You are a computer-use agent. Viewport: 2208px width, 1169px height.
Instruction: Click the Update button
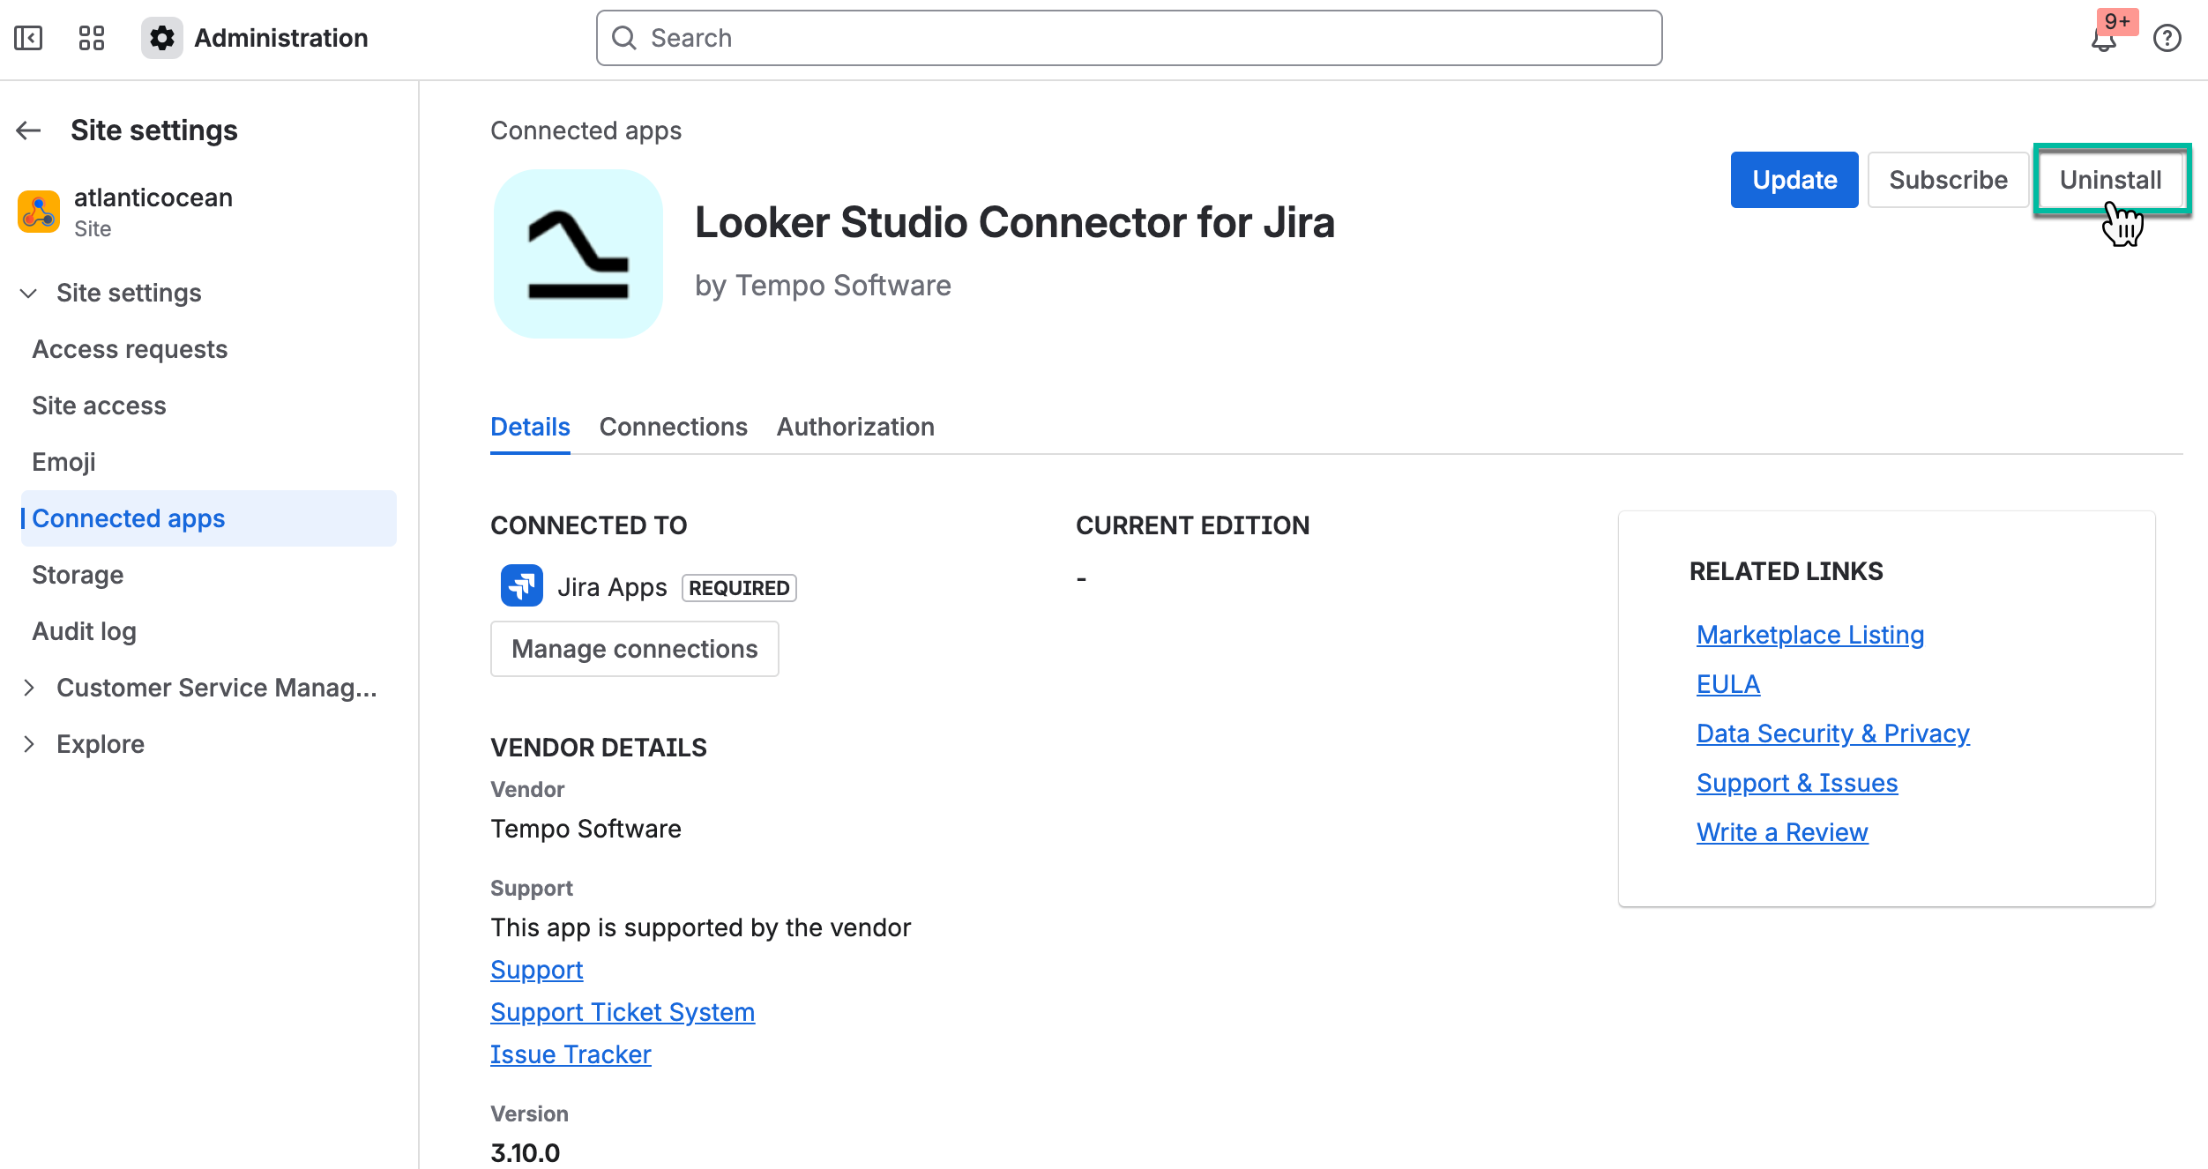(1794, 180)
